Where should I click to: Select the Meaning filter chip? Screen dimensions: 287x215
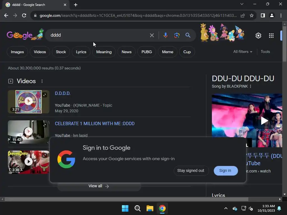coord(104,52)
